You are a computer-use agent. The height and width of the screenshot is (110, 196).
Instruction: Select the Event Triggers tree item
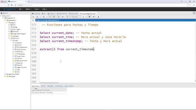16,29
